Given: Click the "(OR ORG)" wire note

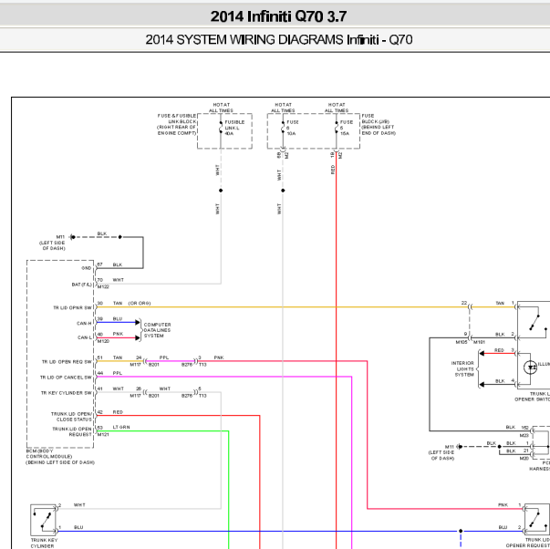Looking at the screenshot, I should (140, 303).
